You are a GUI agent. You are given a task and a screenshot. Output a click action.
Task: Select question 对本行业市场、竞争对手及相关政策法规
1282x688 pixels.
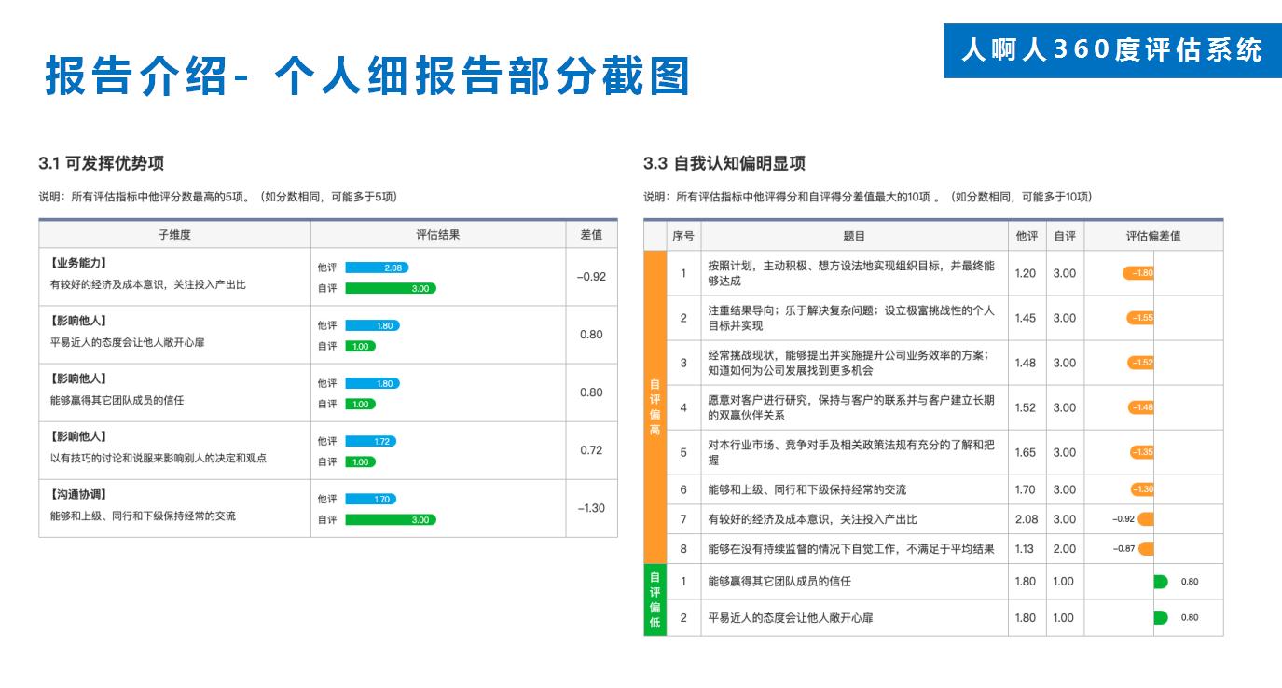click(x=851, y=452)
